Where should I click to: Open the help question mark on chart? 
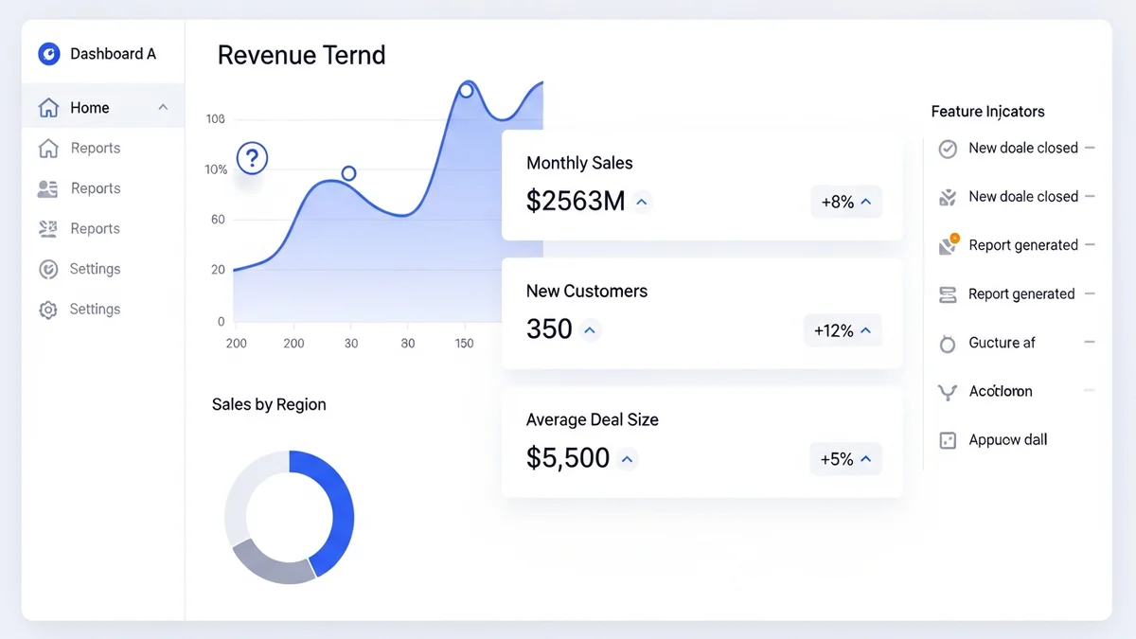252,158
